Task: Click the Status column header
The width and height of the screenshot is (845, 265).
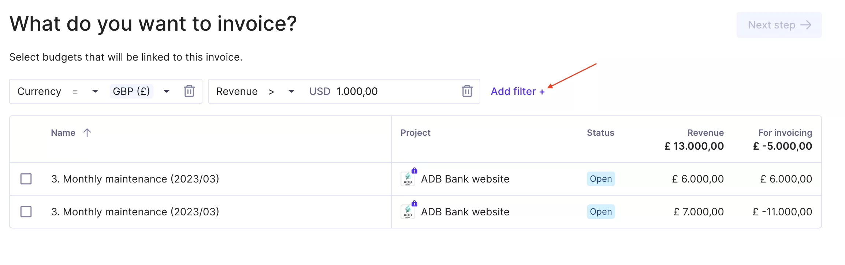Action: pos(600,132)
